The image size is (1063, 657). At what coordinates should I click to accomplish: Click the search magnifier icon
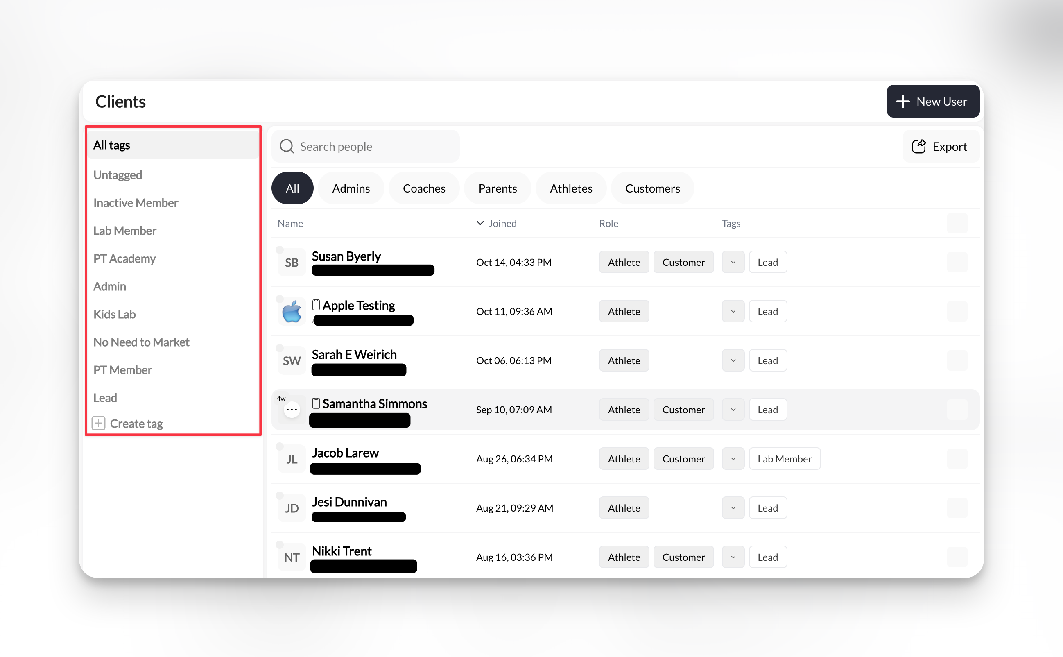287,146
